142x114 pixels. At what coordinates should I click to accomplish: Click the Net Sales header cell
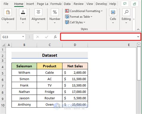[x=75, y=66]
